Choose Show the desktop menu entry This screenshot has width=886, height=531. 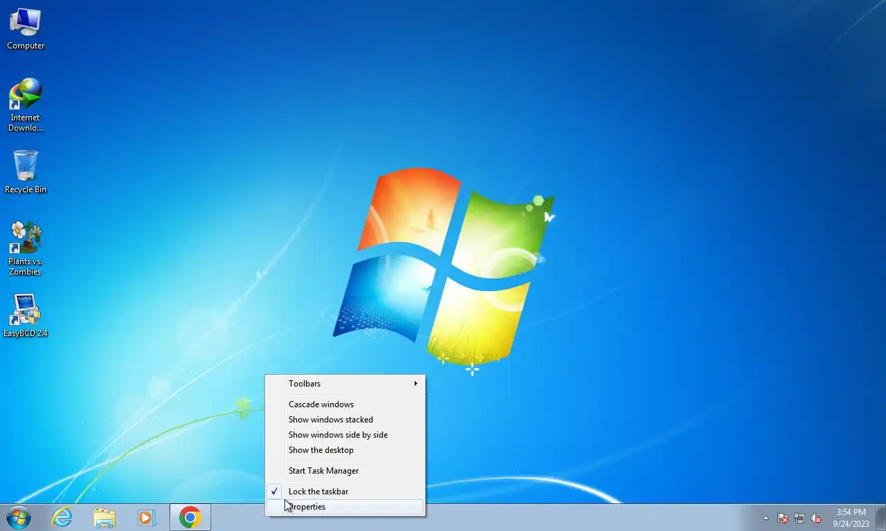345,449
